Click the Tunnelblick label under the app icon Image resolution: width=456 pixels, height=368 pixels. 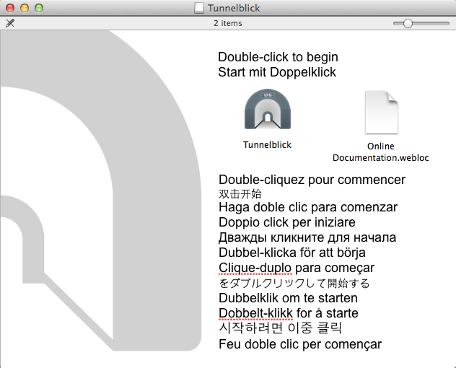click(267, 145)
